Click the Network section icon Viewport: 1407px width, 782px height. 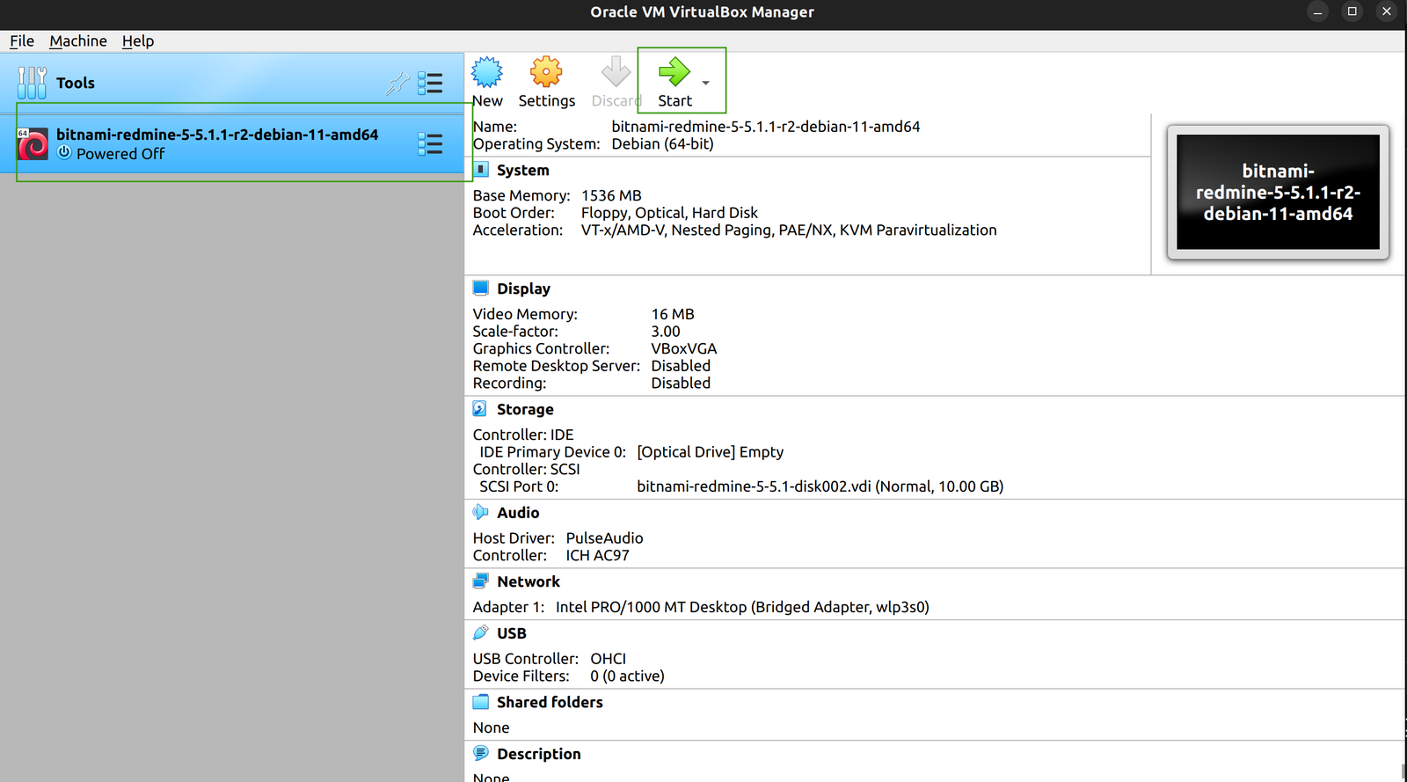click(x=480, y=581)
